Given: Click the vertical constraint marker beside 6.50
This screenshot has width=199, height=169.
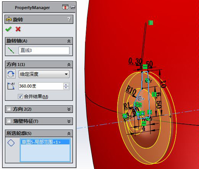Looking at the screenshot, I should tap(154, 94).
